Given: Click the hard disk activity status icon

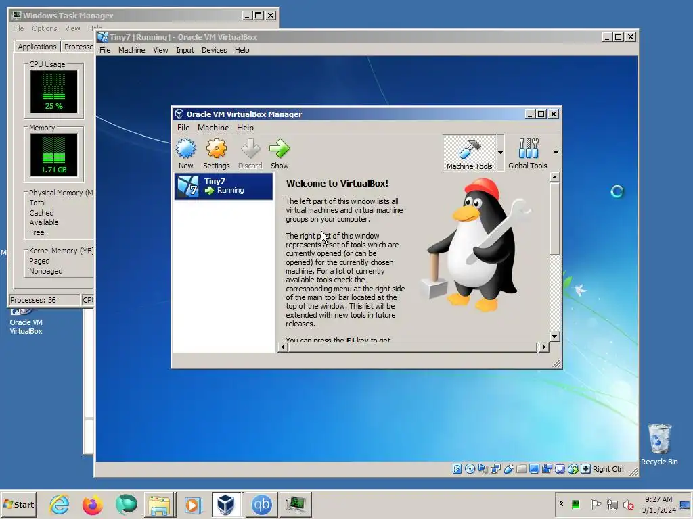Looking at the screenshot, I should click(x=457, y=469).
